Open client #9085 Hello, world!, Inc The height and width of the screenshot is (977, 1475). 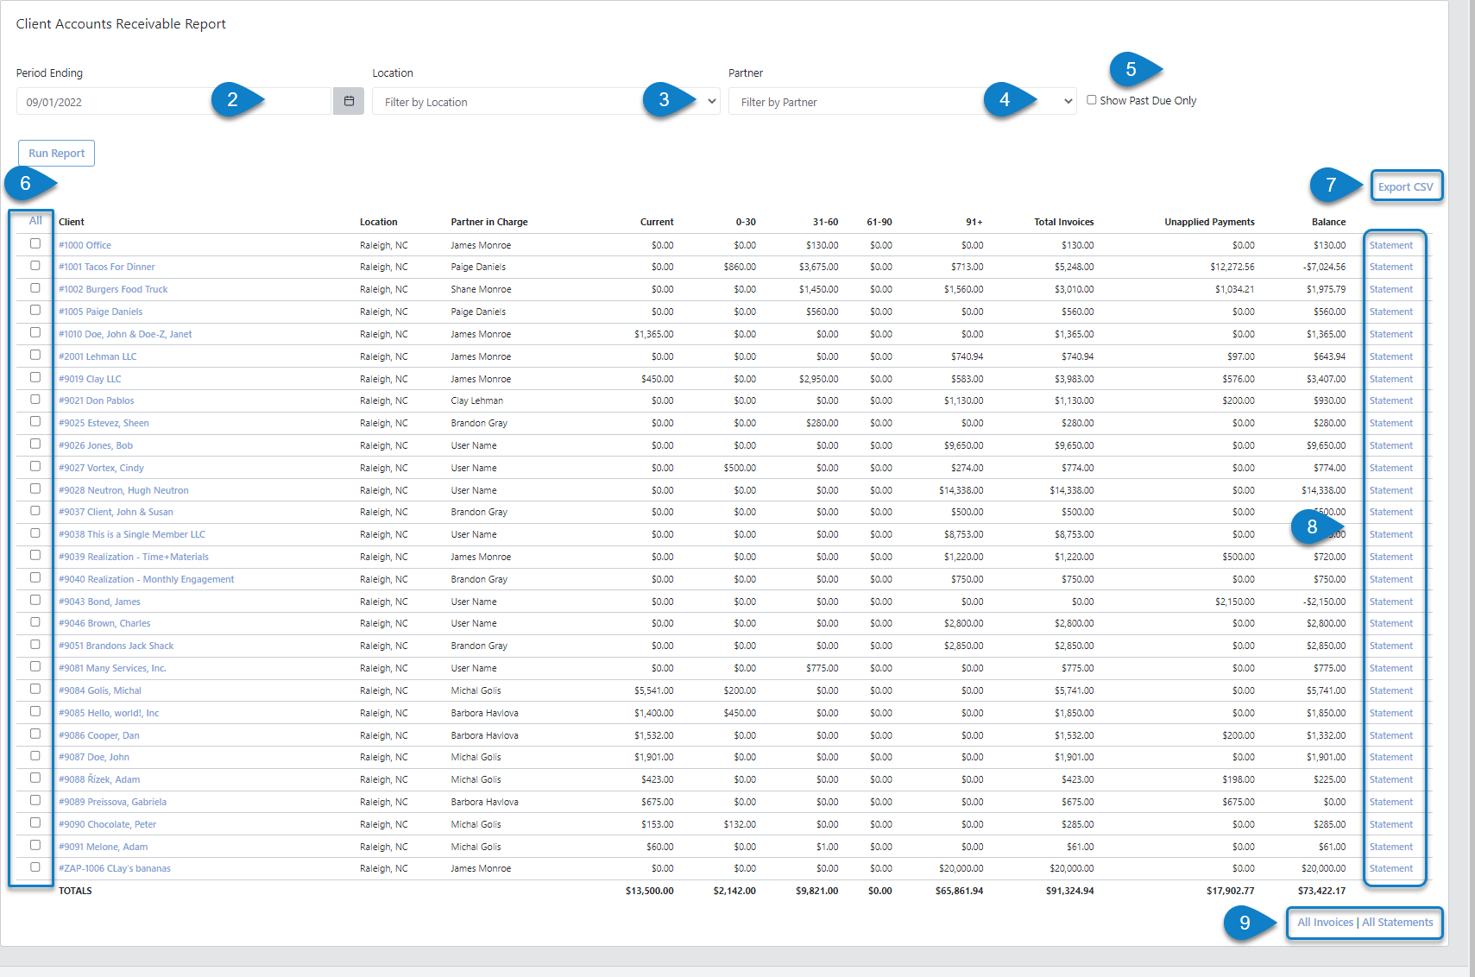point(109,712)
